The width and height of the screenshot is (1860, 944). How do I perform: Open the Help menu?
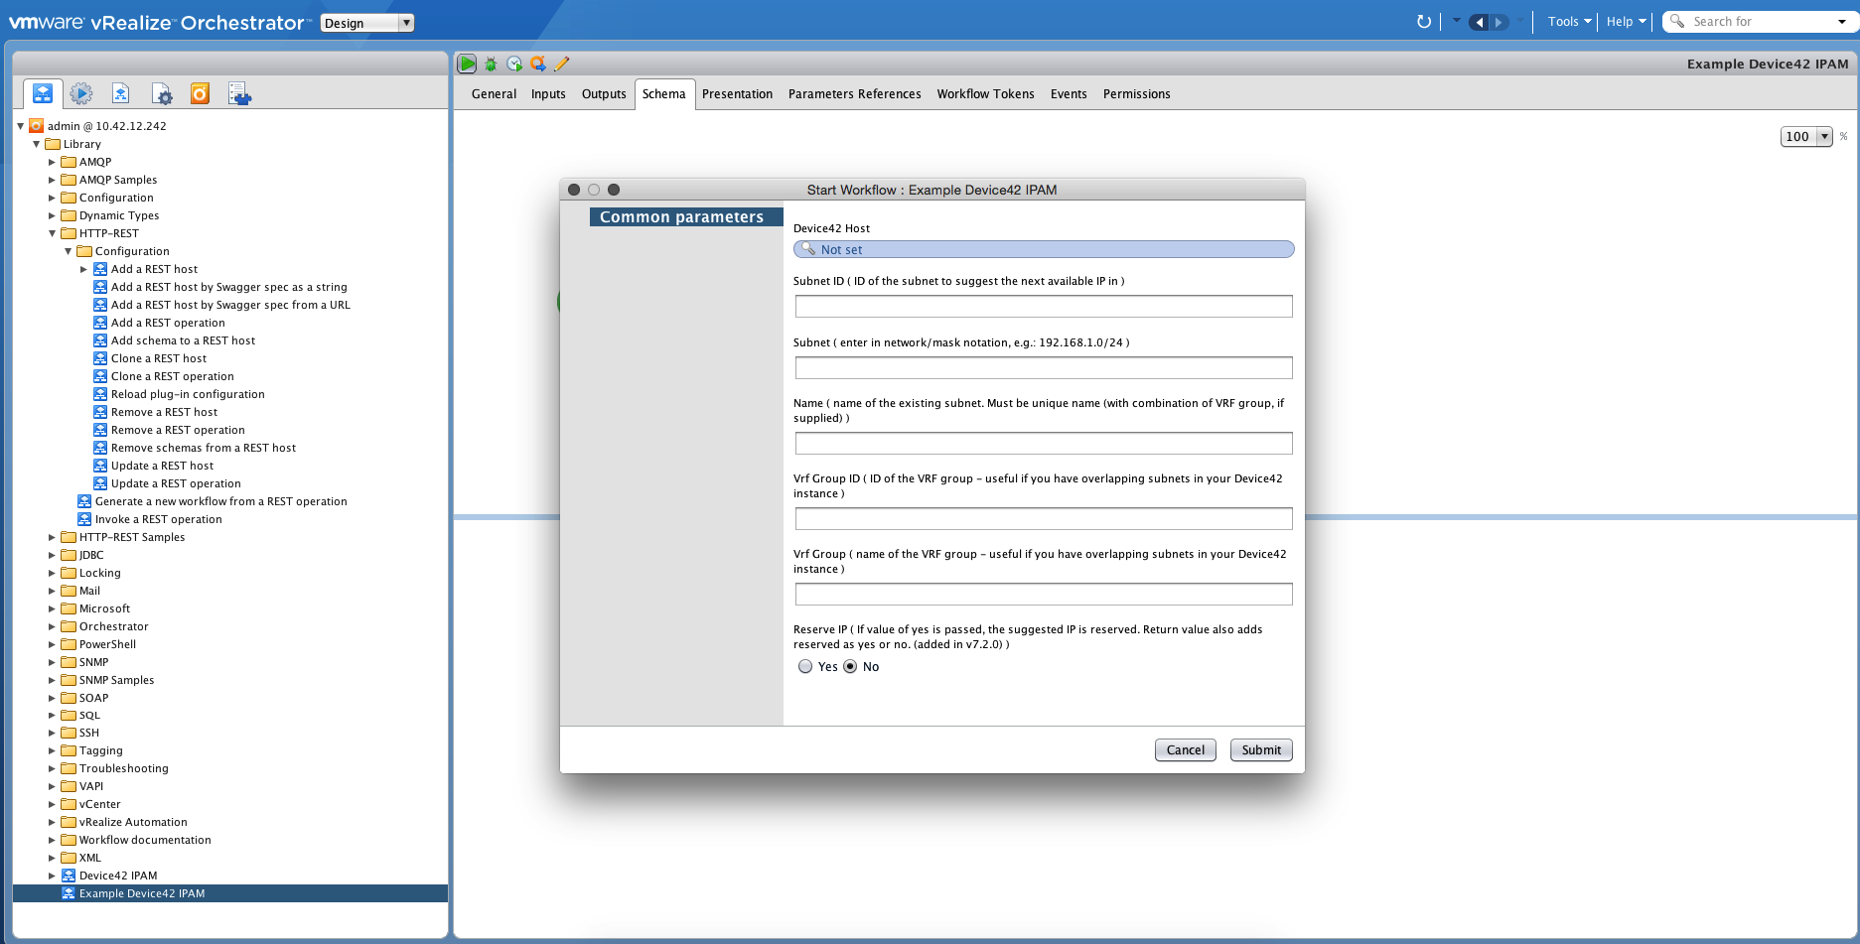click(1626, 21)
